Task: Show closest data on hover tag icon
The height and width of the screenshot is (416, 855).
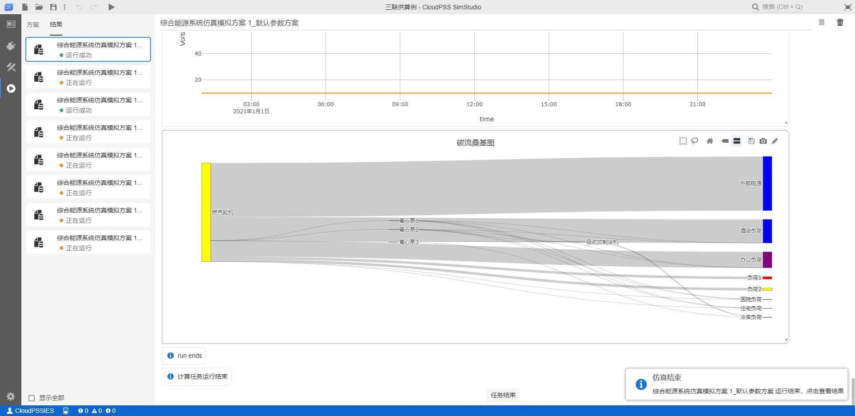Action: point(725,141)
